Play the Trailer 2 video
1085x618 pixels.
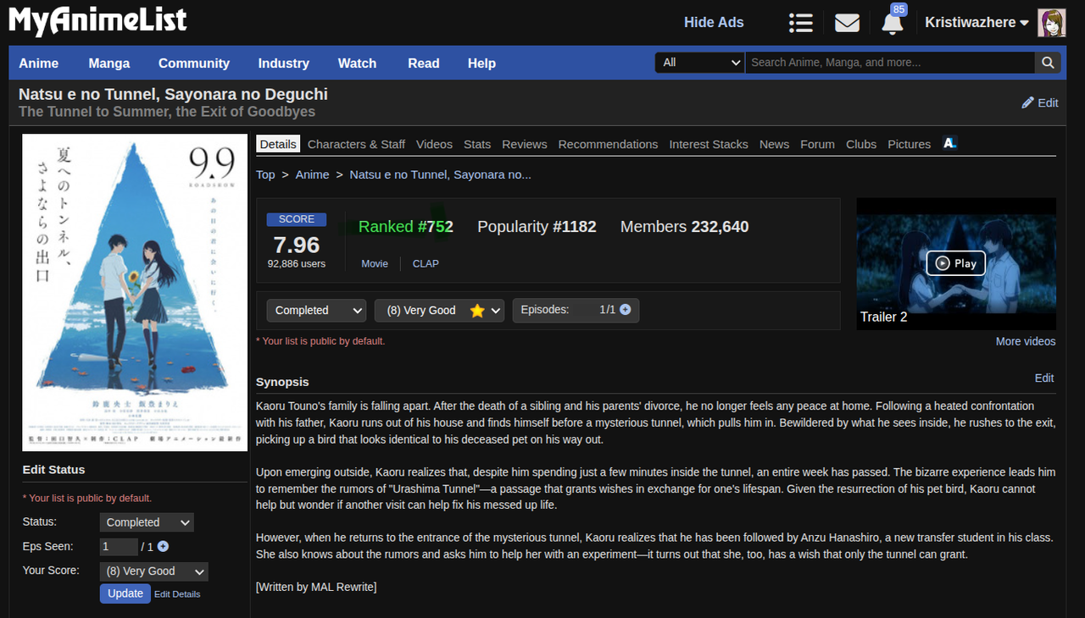956,263
